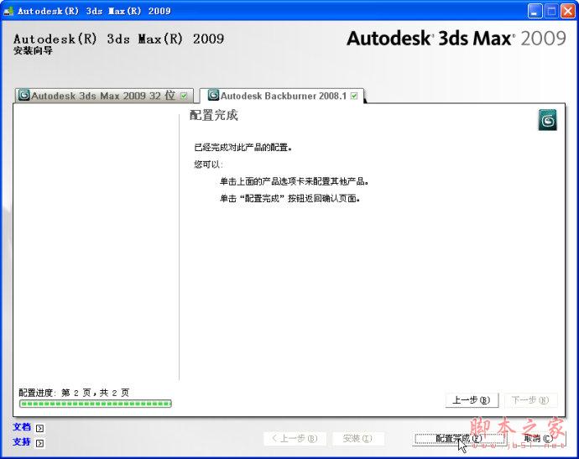The width and height of the screenshot is (579, 459).
Task: Click the greyed 安装(I) button
Action: click(357, 438)
